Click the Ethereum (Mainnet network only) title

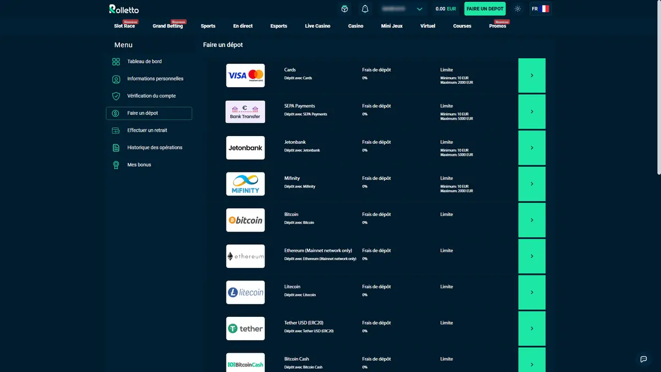(318, 251)
